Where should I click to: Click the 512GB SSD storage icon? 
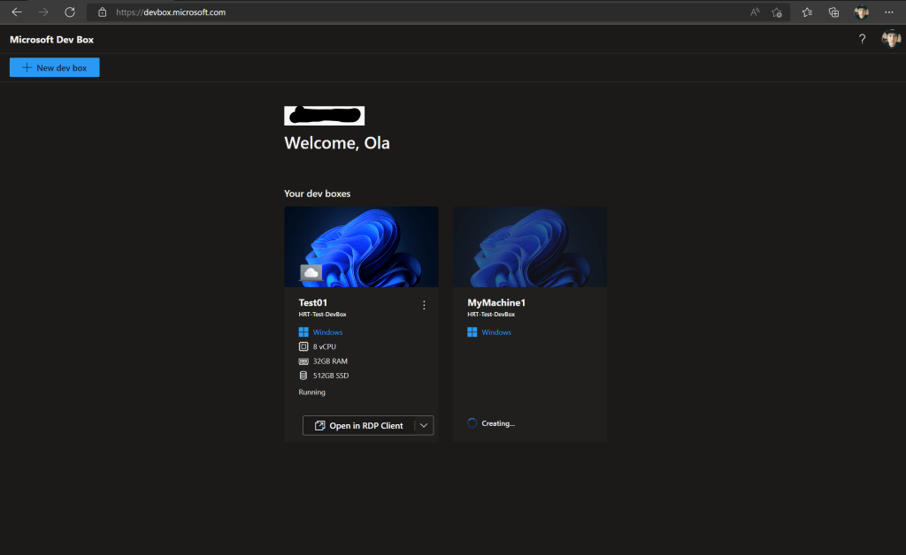pyautogui.click(x=303, y=376)
